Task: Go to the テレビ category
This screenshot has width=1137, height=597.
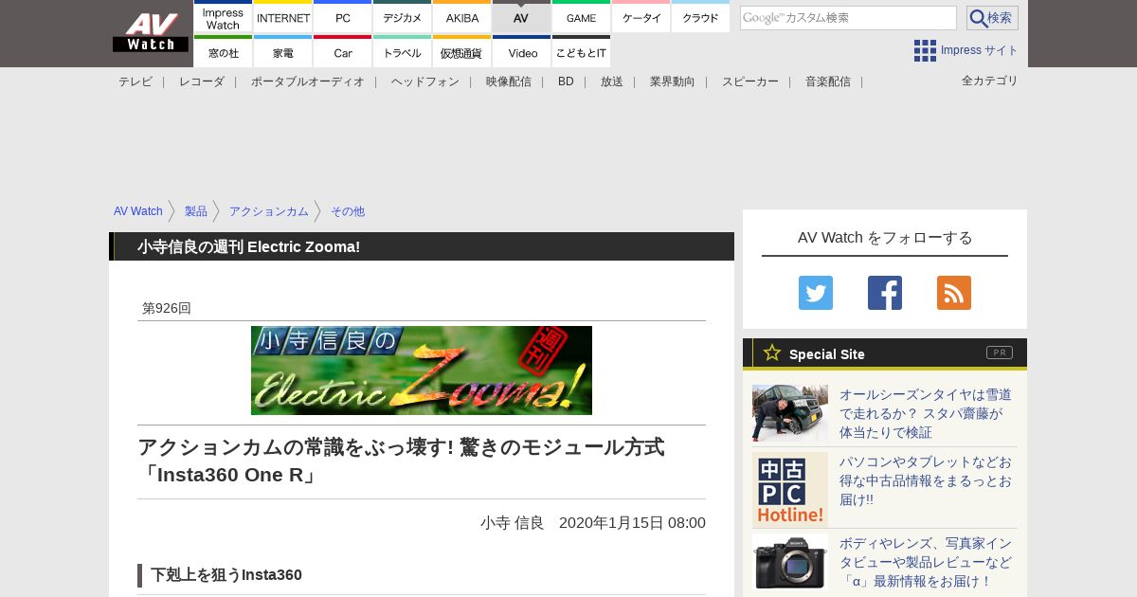Action: (x=135, y=81)
